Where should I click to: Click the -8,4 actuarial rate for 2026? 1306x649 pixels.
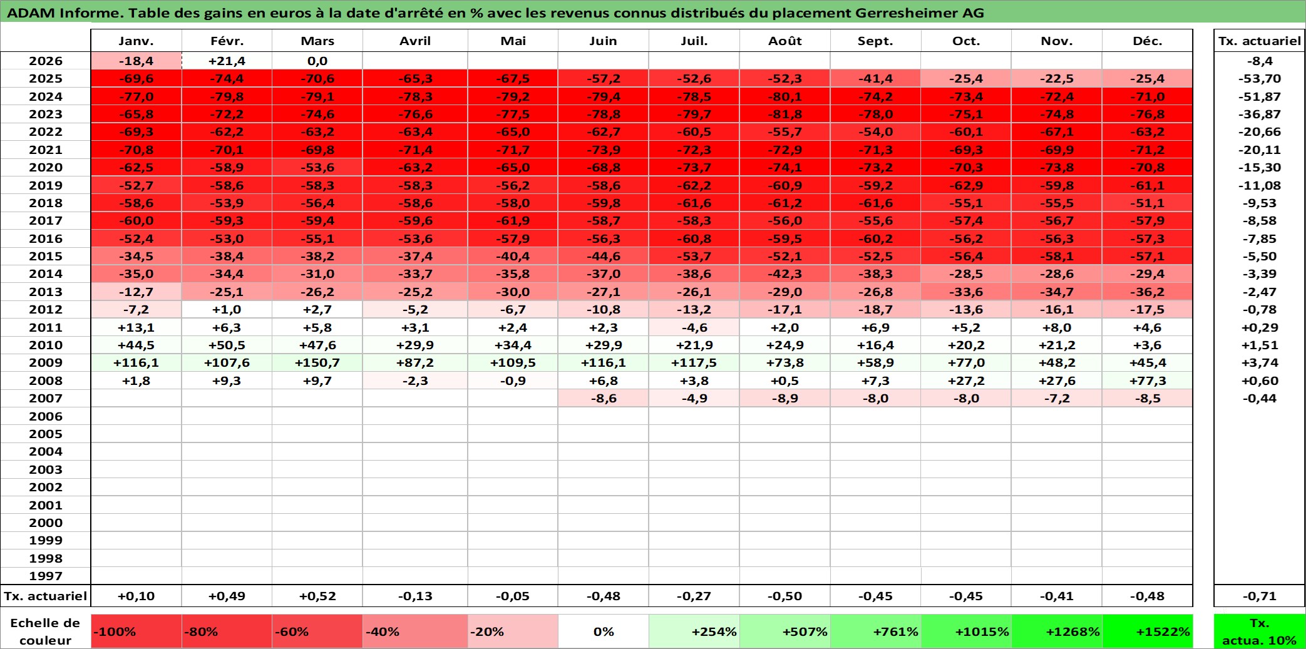coord(1260,61)
